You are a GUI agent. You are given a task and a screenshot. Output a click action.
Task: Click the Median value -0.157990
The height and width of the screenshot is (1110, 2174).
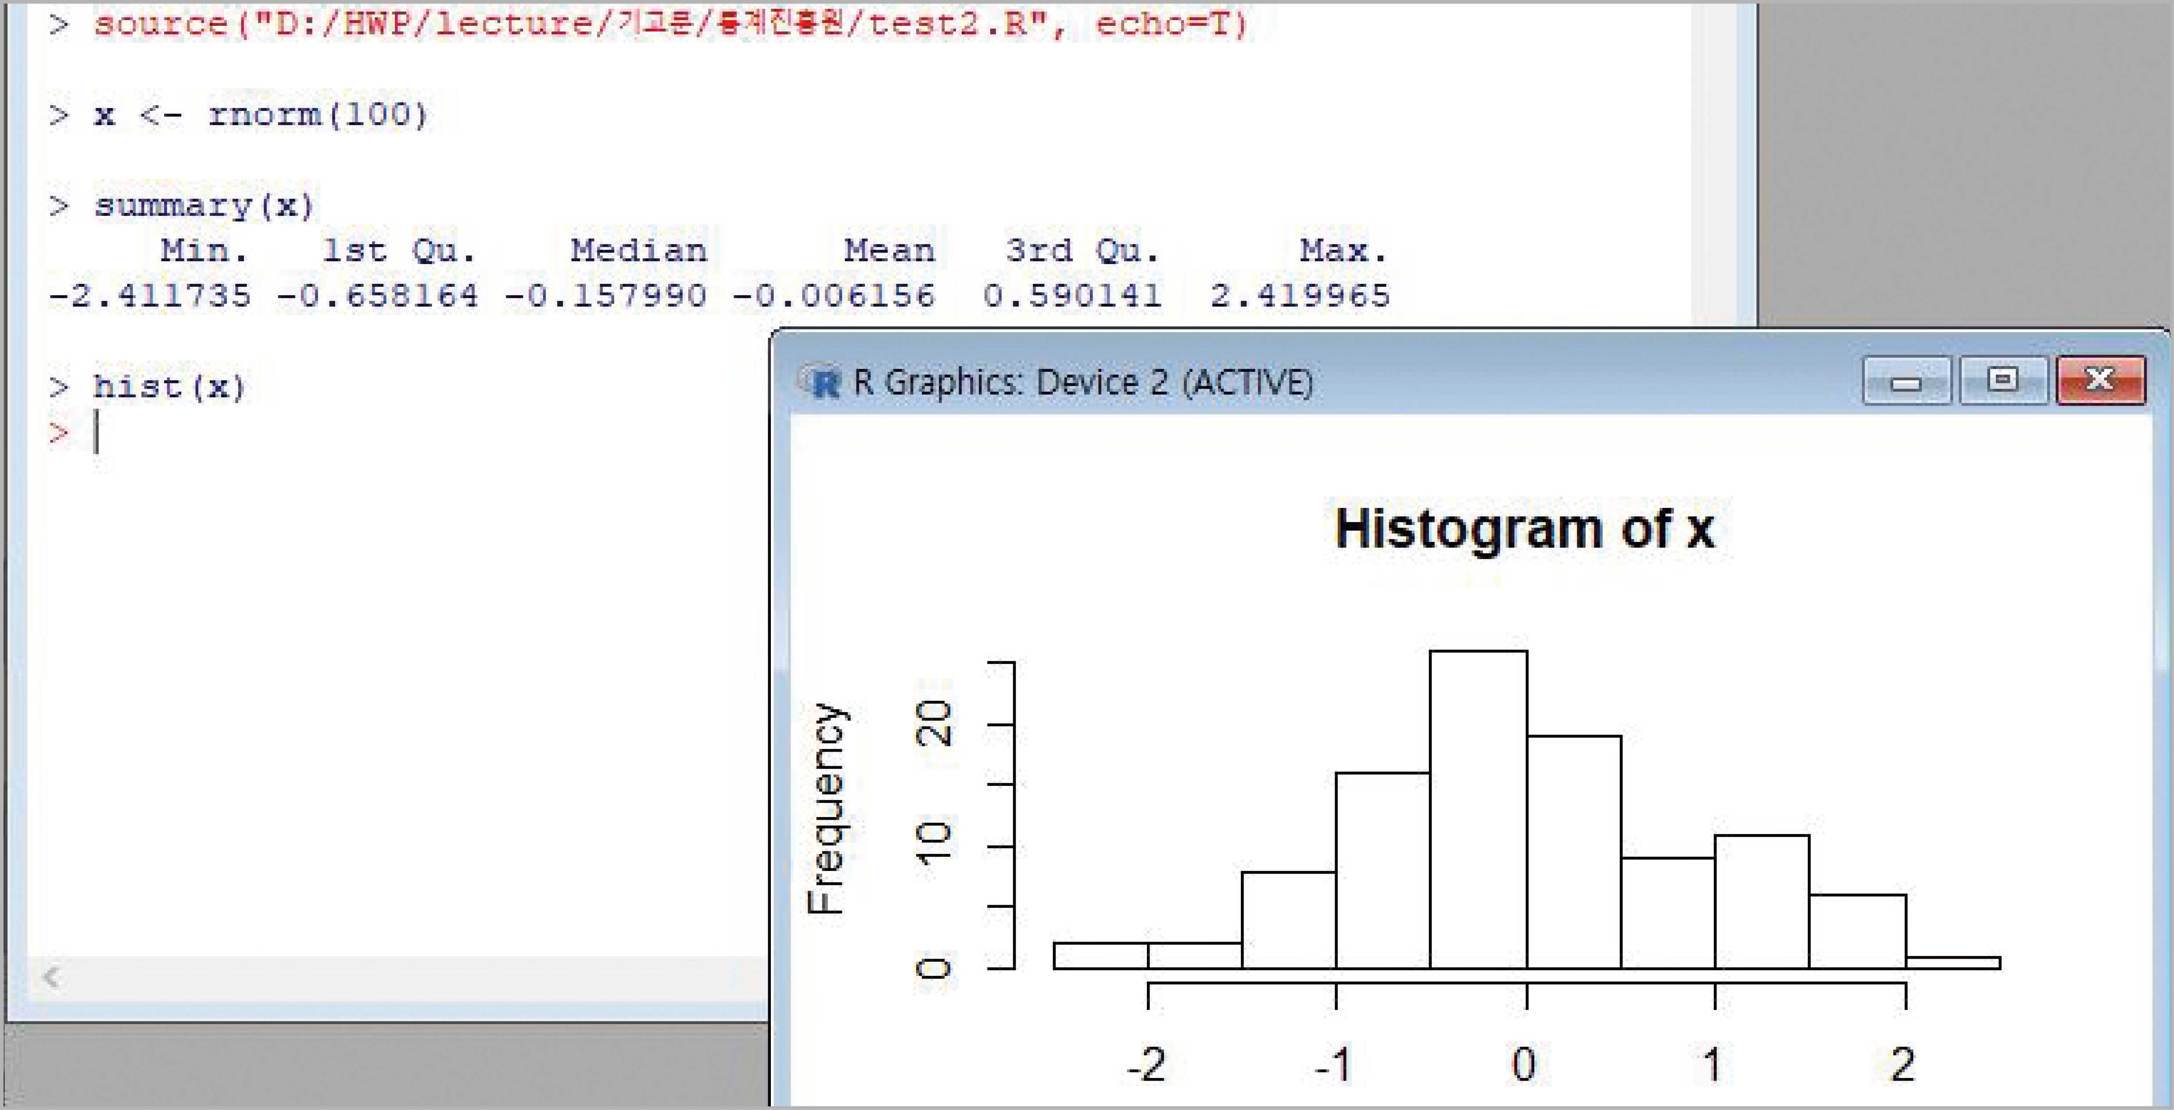[x=605, y=296]
